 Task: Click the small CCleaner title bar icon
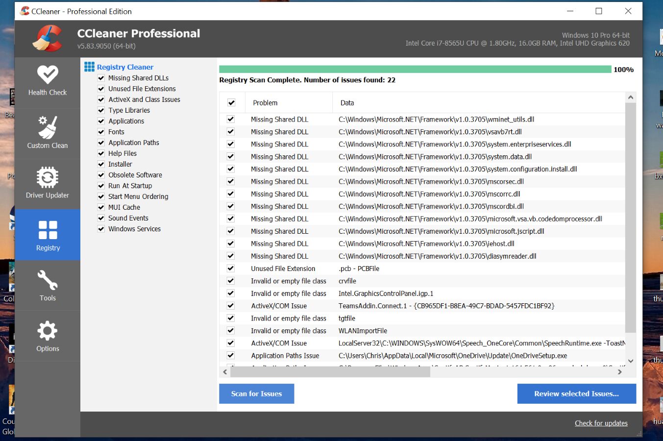(25, 11)
